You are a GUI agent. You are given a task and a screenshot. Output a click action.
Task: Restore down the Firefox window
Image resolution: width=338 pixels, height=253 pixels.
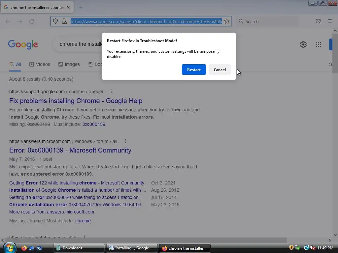(x=322, y=3)
